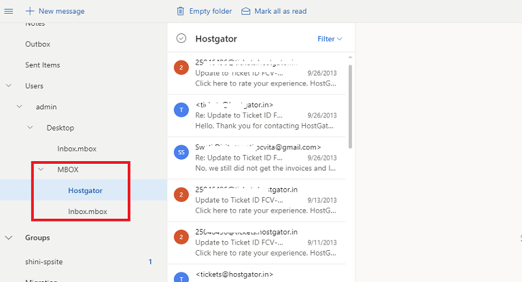Open the Filter dropdown
Screen dimensions: 522x282
click(330, 39)
